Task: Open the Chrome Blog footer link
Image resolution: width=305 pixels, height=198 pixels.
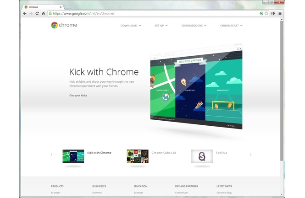Action: click(x=224, y=193)
